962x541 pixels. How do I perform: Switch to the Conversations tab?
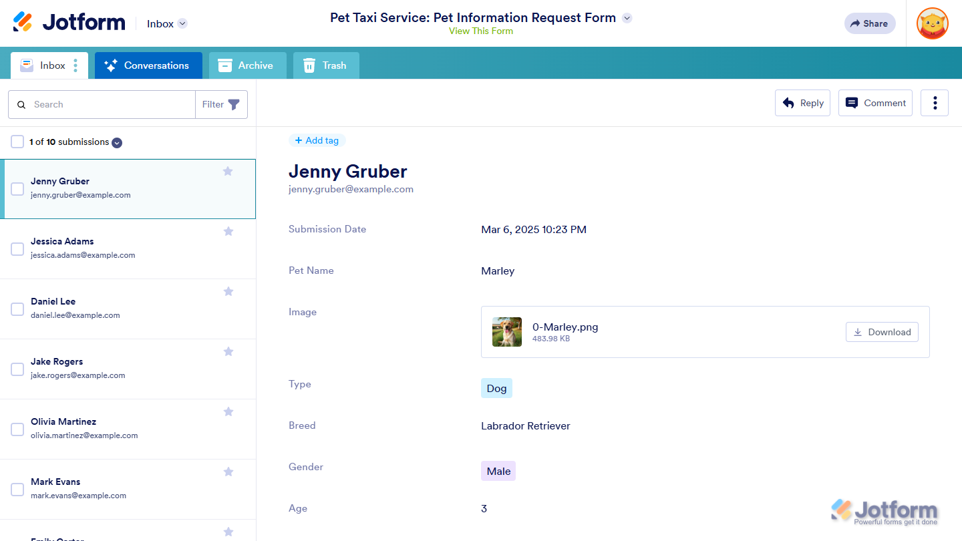click(148, 65)
